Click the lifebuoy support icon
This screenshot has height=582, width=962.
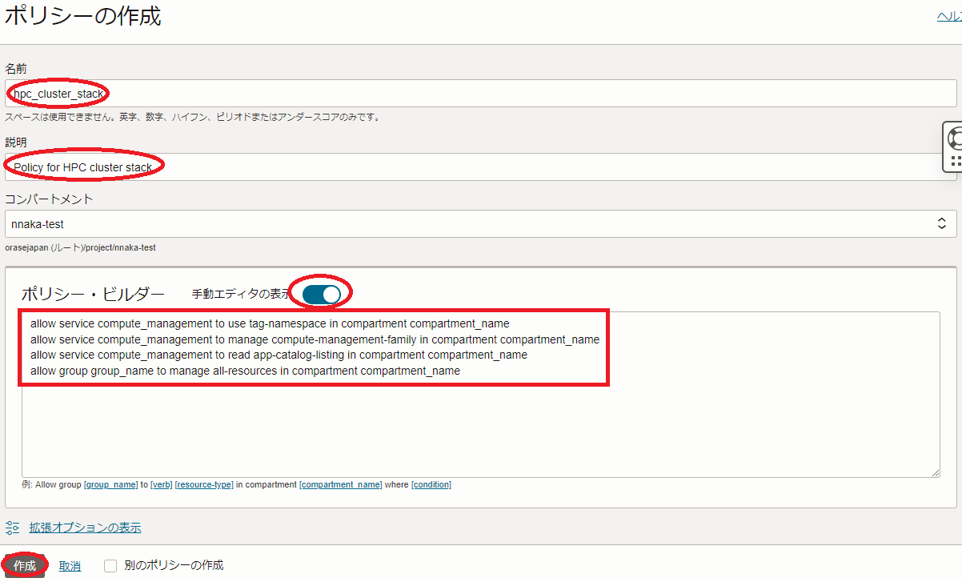(954, 138)
